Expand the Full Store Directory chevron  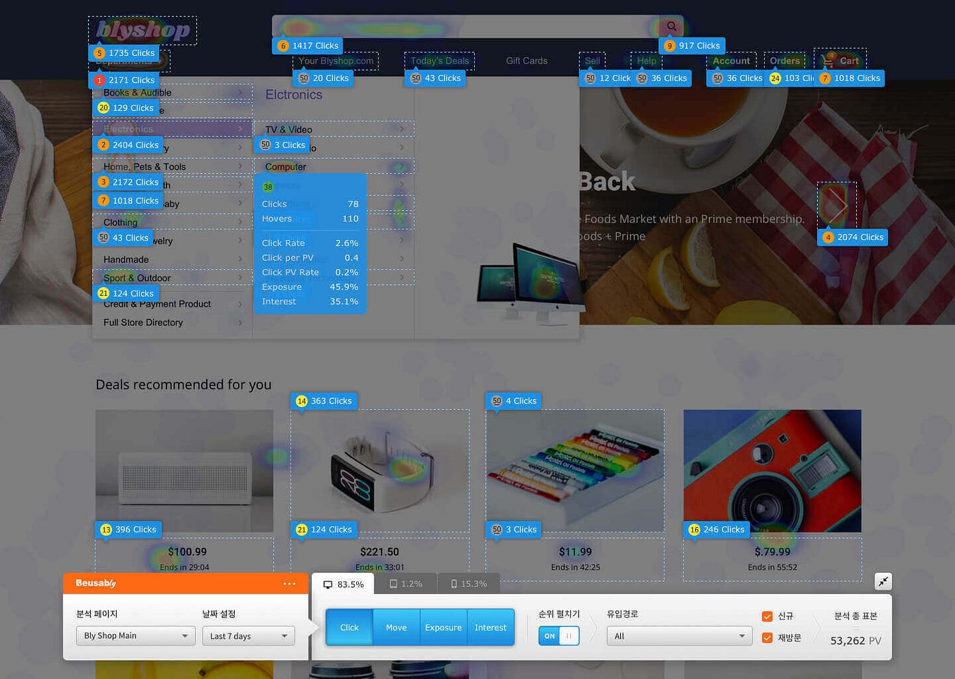pyautogui.click(x=240, y=322)
